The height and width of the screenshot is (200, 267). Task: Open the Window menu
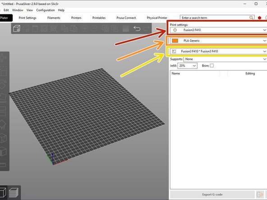pos(18,10)
